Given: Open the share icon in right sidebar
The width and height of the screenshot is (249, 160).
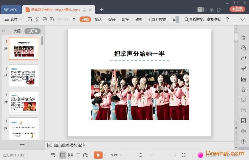Looking at the screenshot, I should (243, 110).
